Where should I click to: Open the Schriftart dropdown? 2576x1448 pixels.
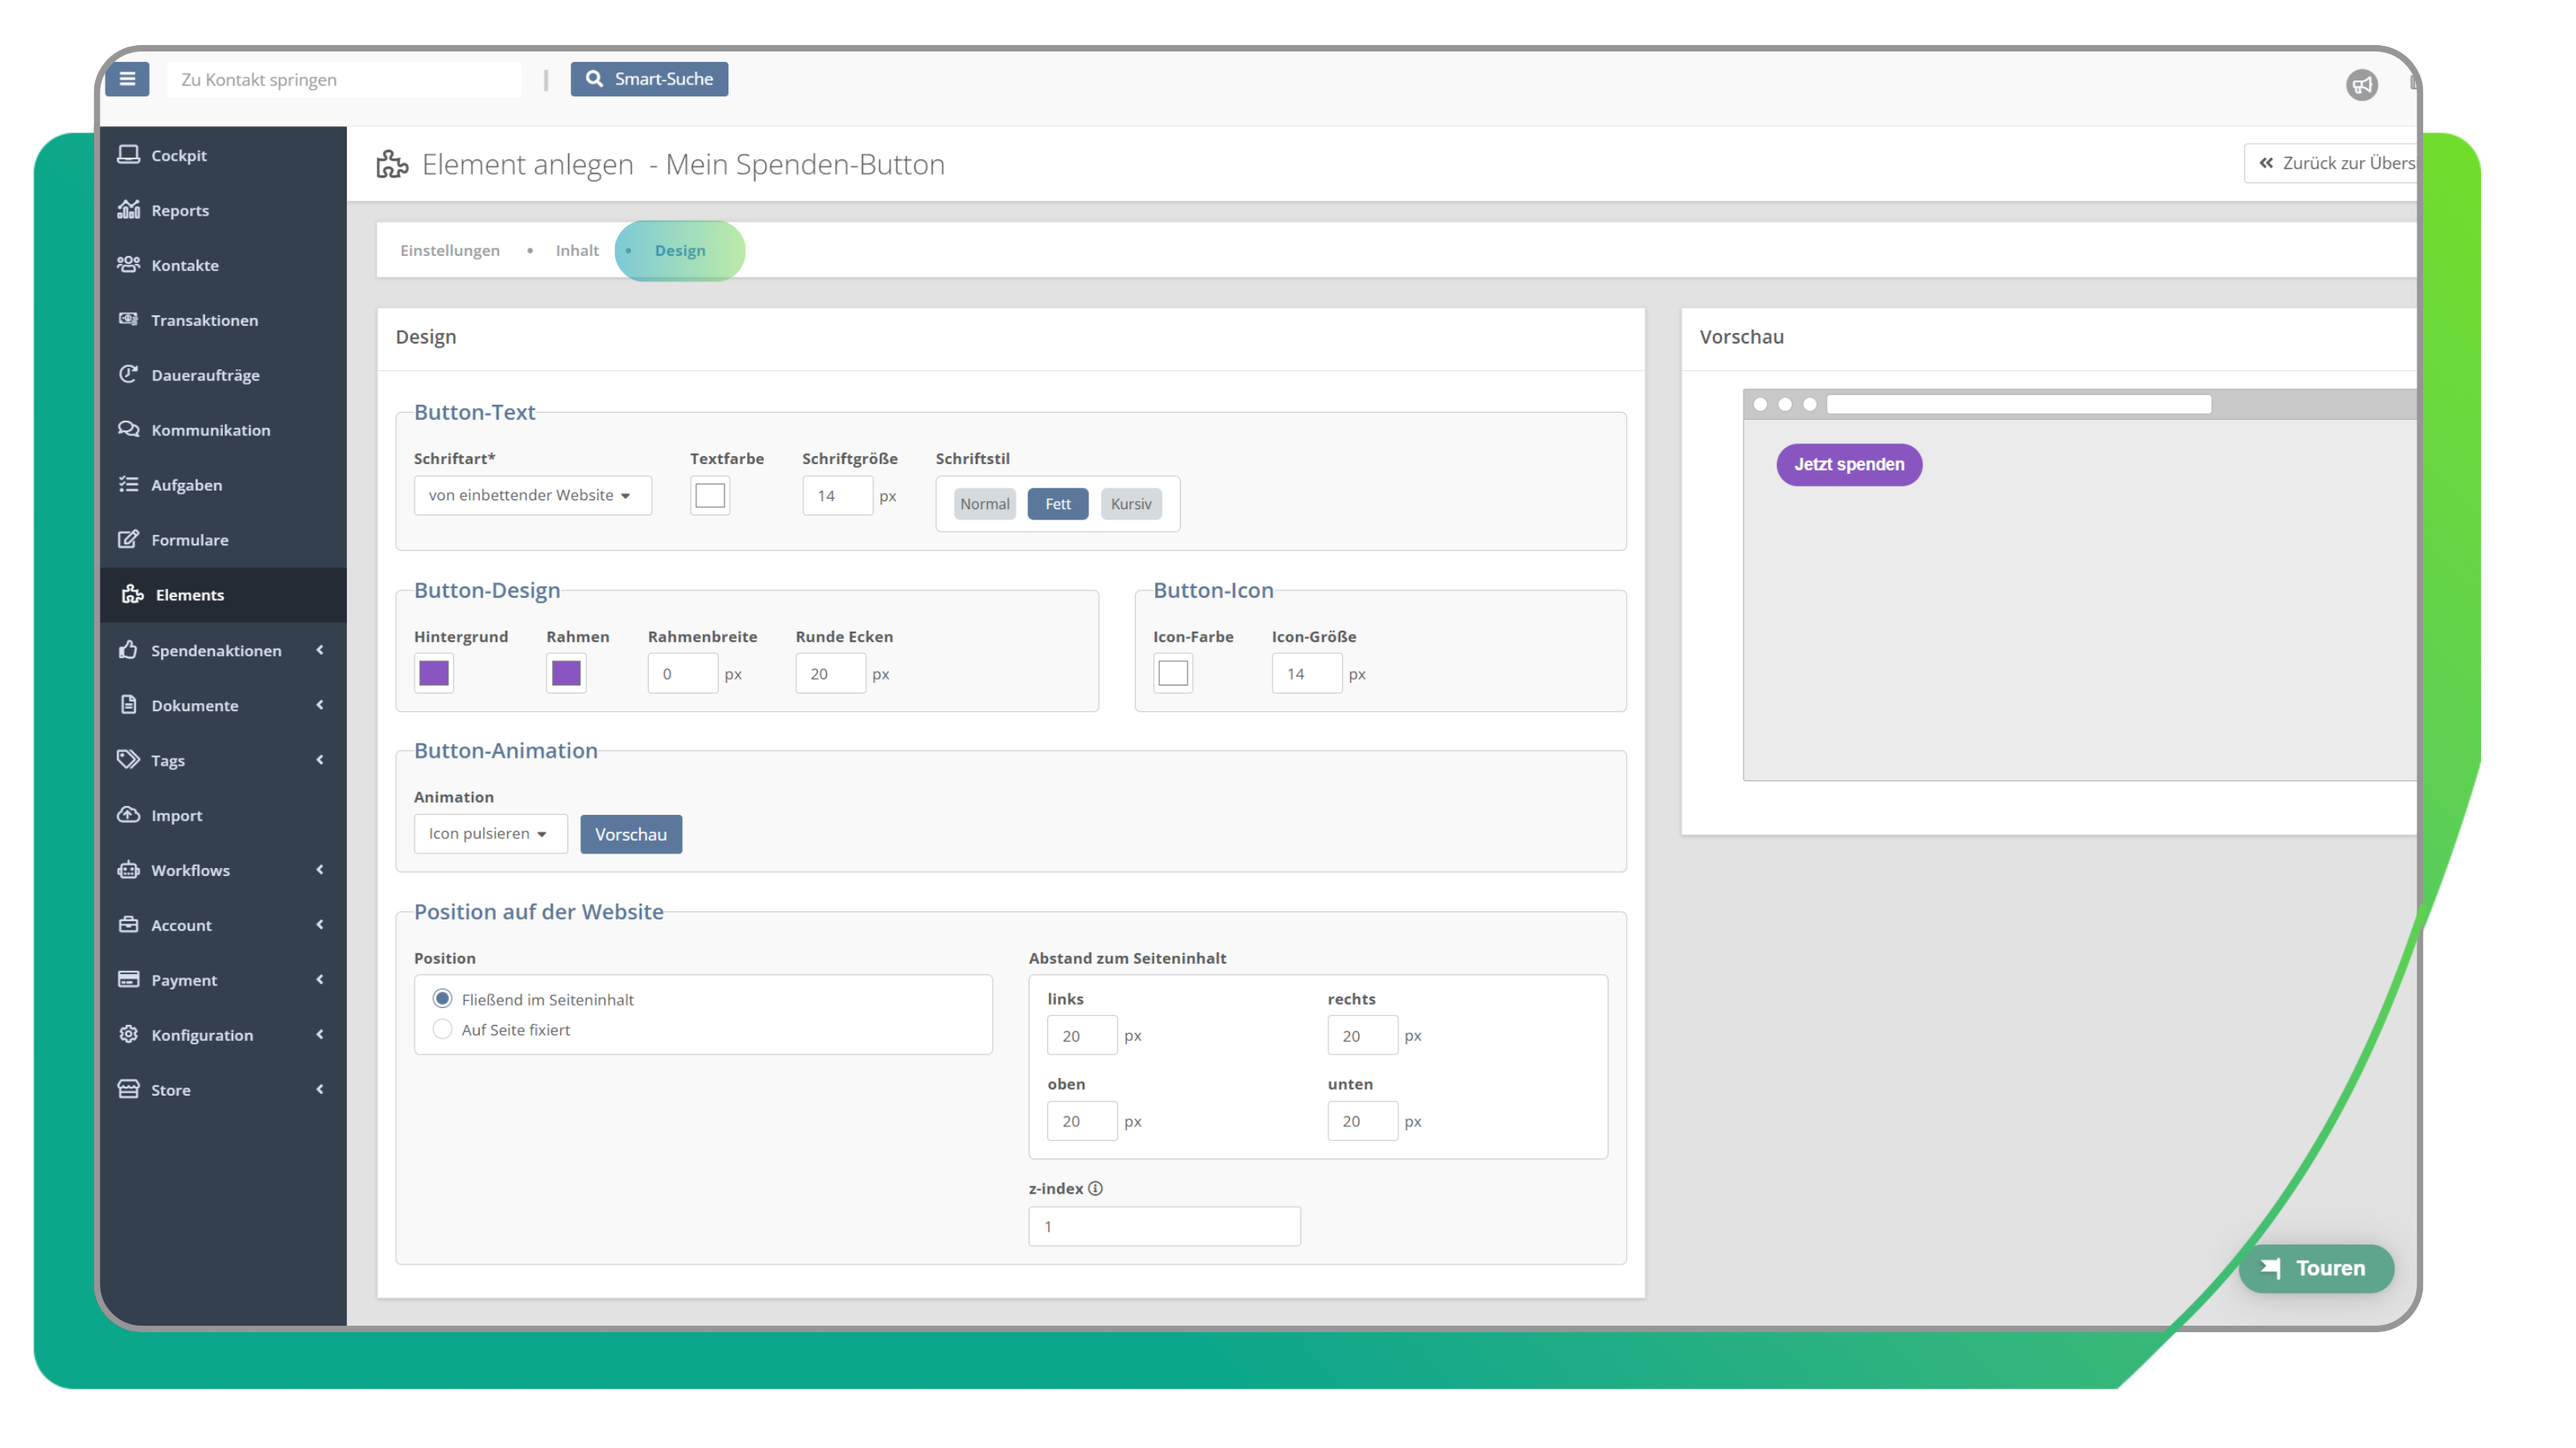(x=532, y=495)
